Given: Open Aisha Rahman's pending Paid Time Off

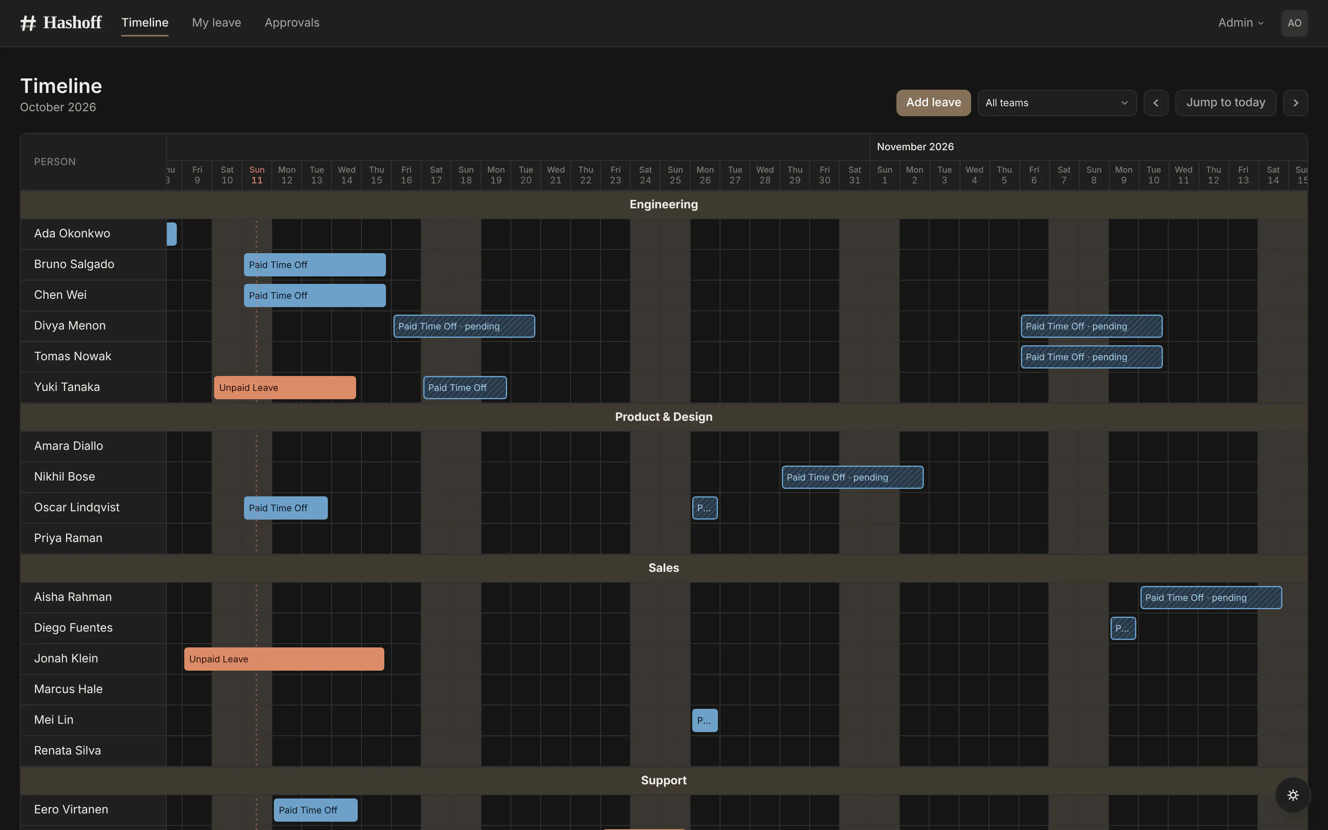Looking at the screenshot, I should [1211, 597].
